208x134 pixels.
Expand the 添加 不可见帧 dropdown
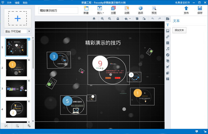pyautogui.click(x=29, y=31)
